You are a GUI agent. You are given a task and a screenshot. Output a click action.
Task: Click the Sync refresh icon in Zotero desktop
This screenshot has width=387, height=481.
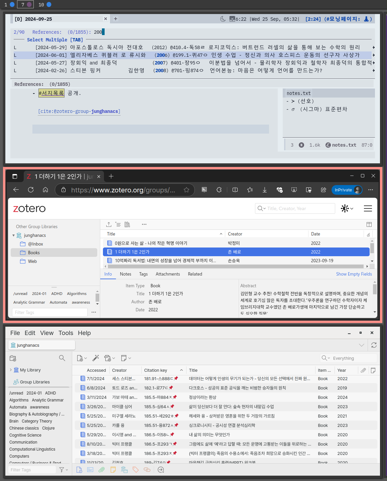[x=374, y=345]
